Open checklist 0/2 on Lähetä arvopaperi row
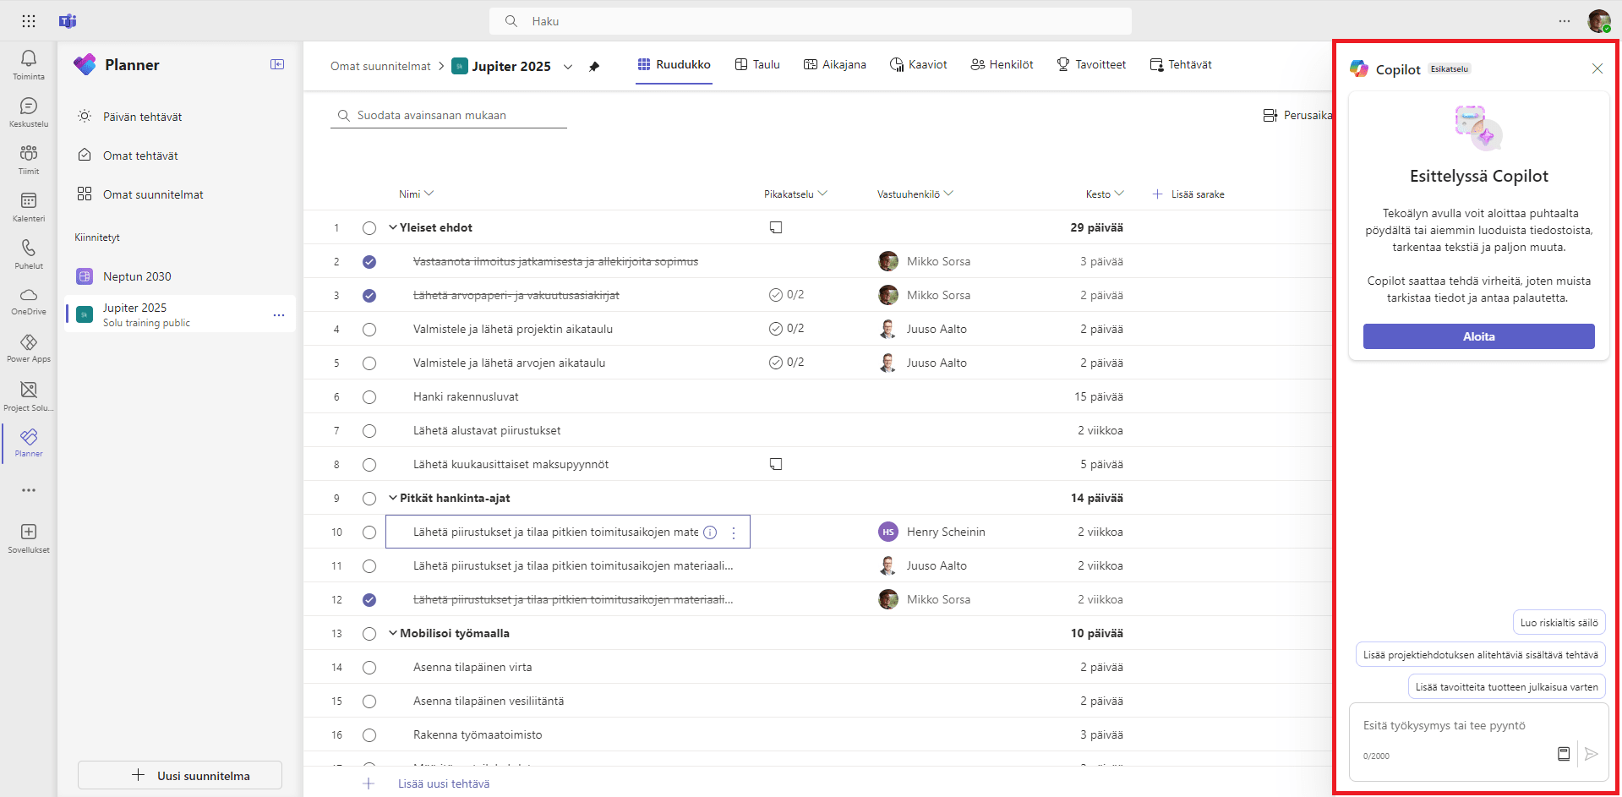Viewport: 1622px width, 797px height. pyautogui.click(x=786, y=295)
